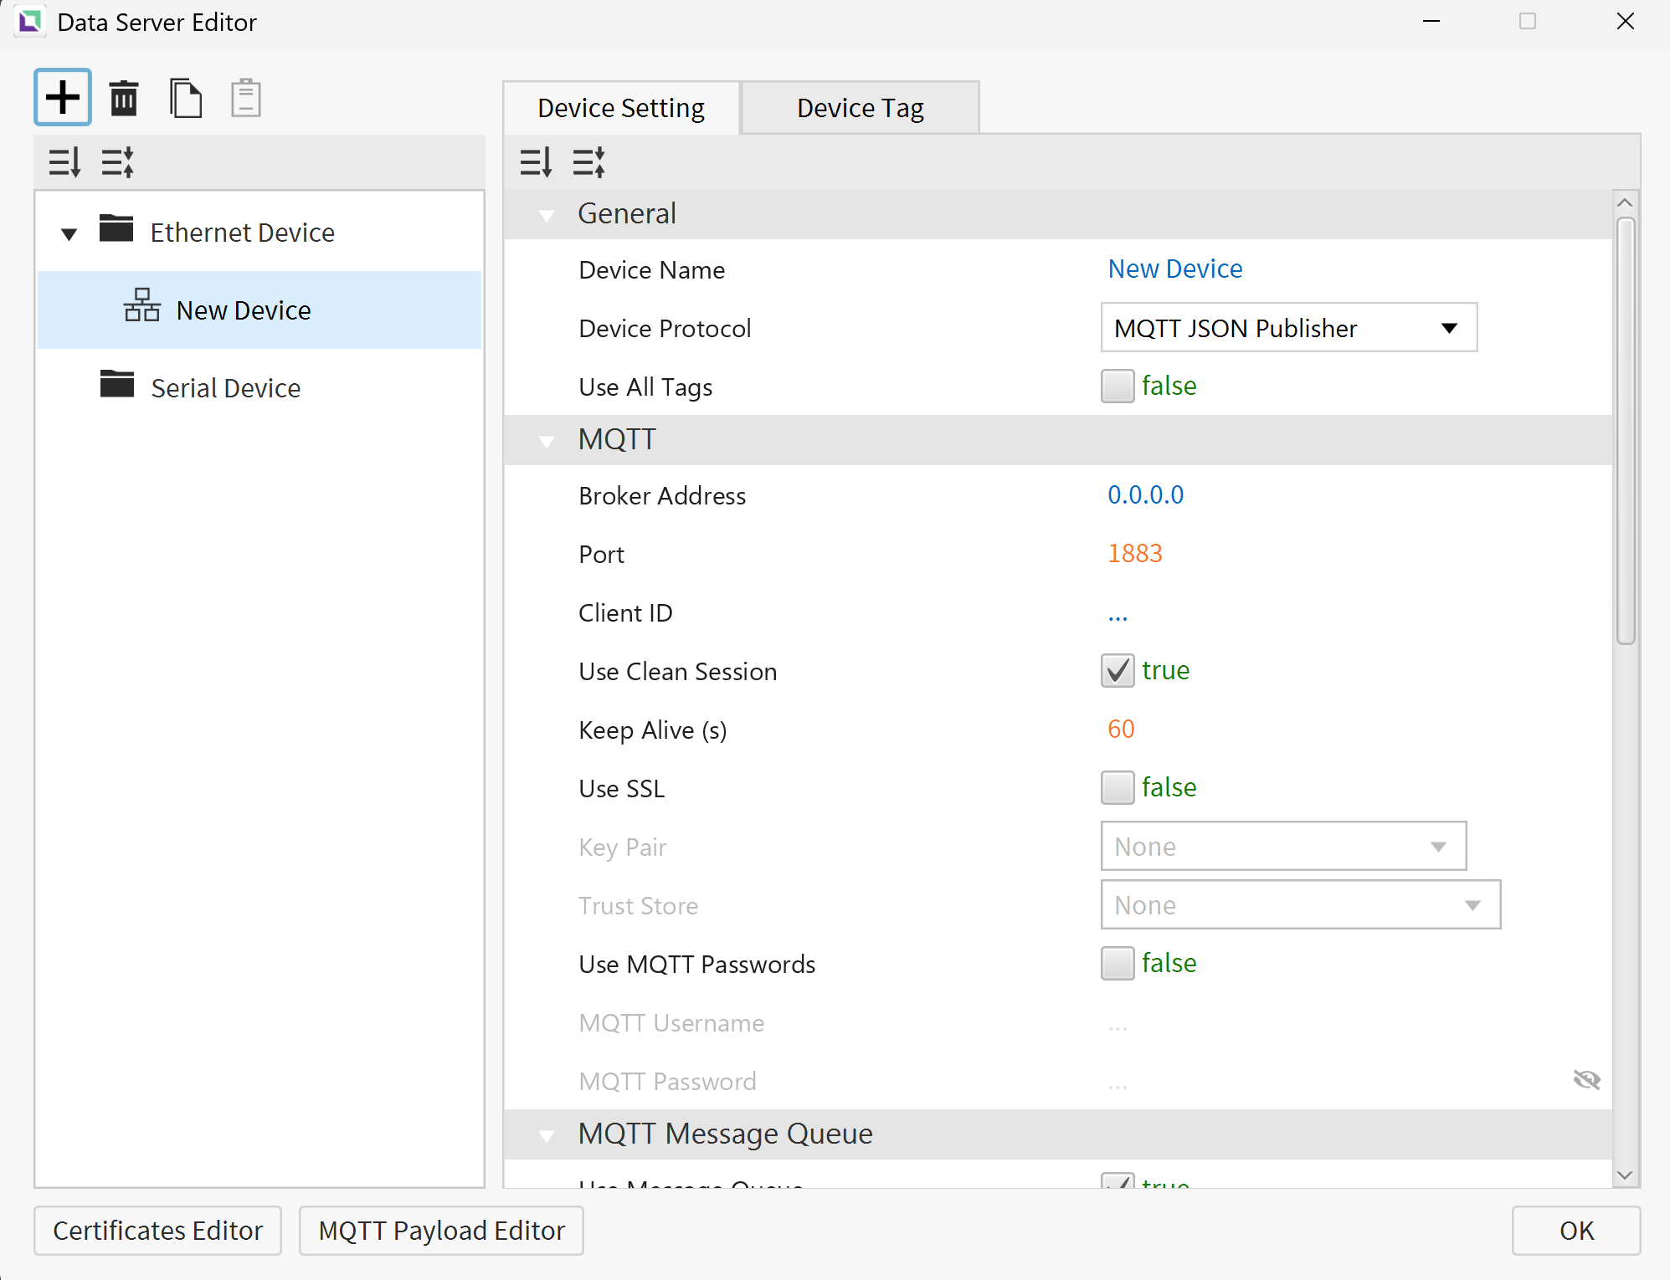The image size is (1670, 1280).
Task: Click the settings panel vertical scrollbar thumb
Action: (1626, 431)
